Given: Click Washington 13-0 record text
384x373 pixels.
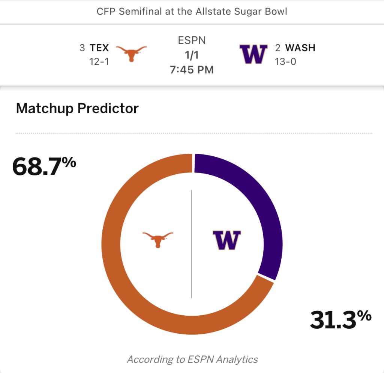Looking at the screenshot, I should tap(285, 61).
